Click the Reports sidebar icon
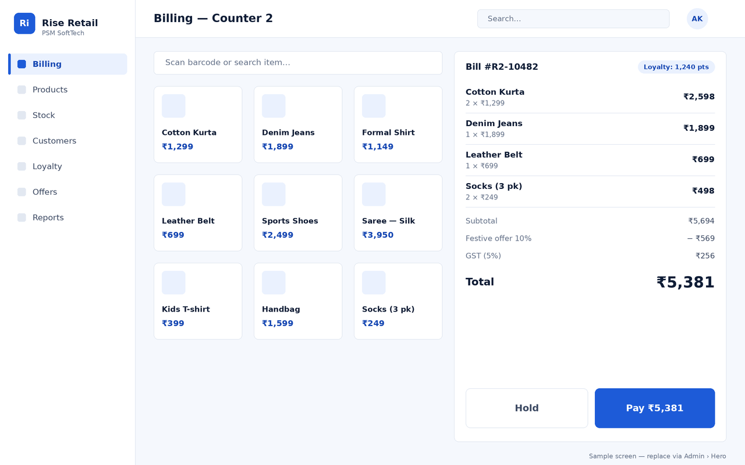 [x=22, y=217]
